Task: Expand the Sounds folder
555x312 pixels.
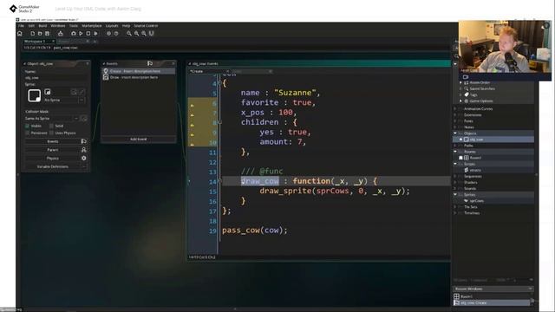Action: 455,189
